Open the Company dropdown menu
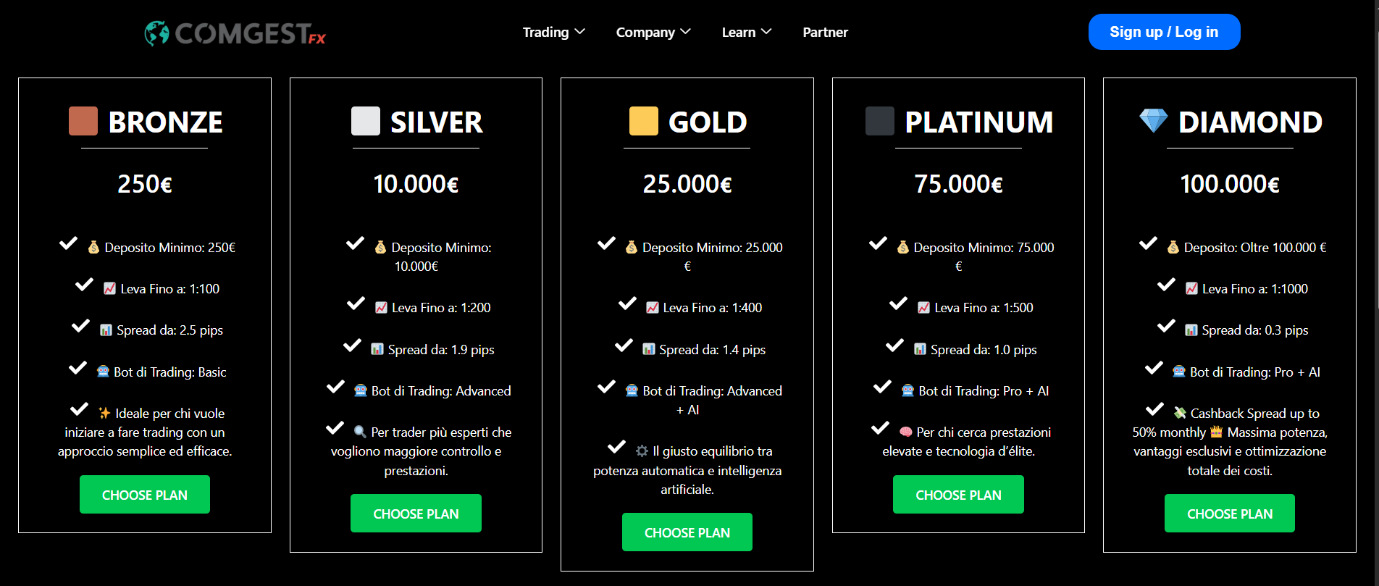The width and height of the screenshot is (1379, 586). (653, 33)
